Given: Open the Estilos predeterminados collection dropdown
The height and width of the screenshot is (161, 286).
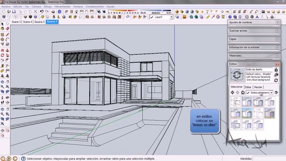Looking at the screenshot, I should click(271, 93).
